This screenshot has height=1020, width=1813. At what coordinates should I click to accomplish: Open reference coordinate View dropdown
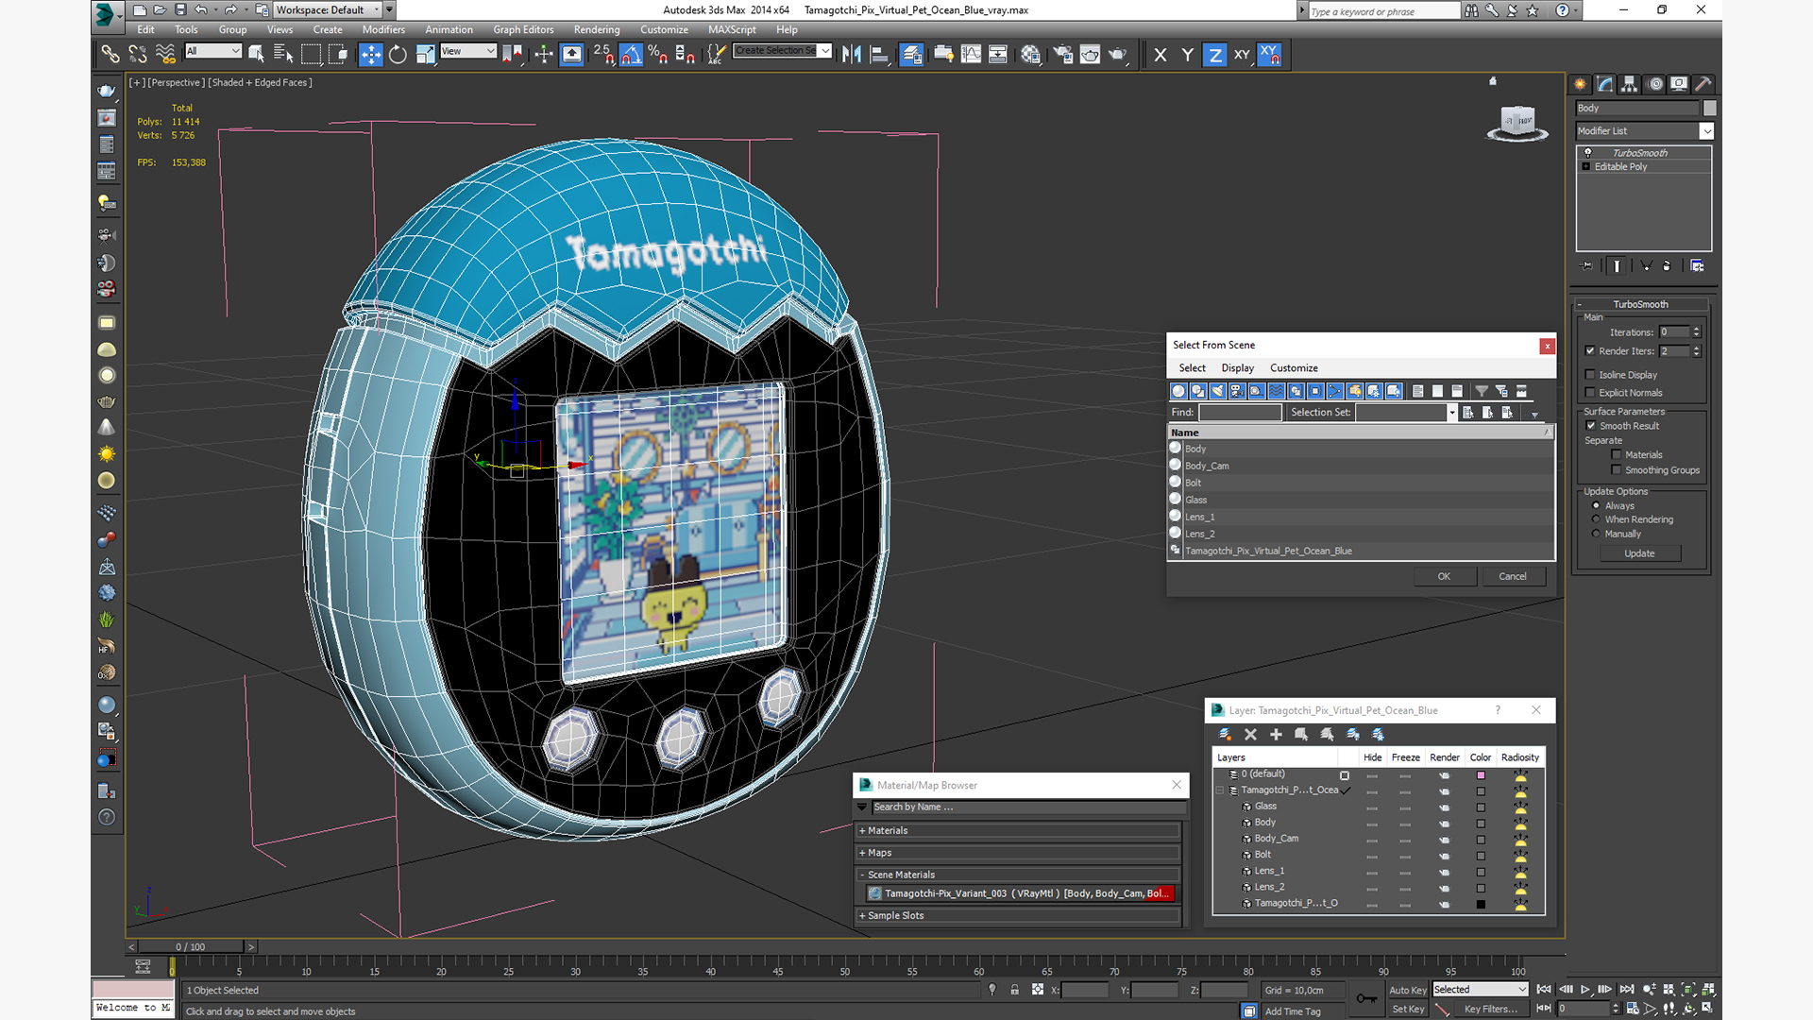click(468, 51)
